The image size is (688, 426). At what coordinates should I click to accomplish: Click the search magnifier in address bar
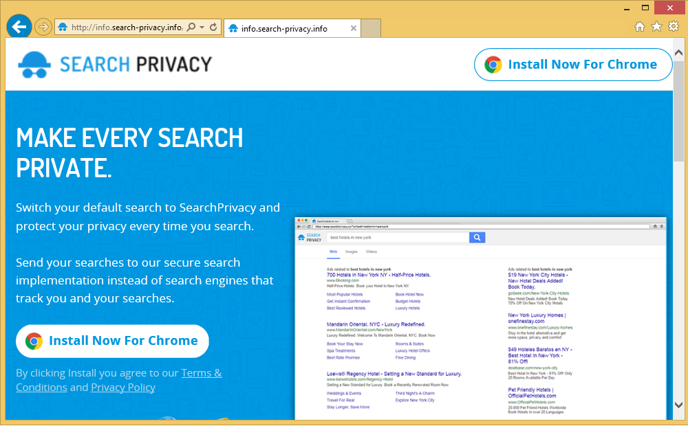191,27
